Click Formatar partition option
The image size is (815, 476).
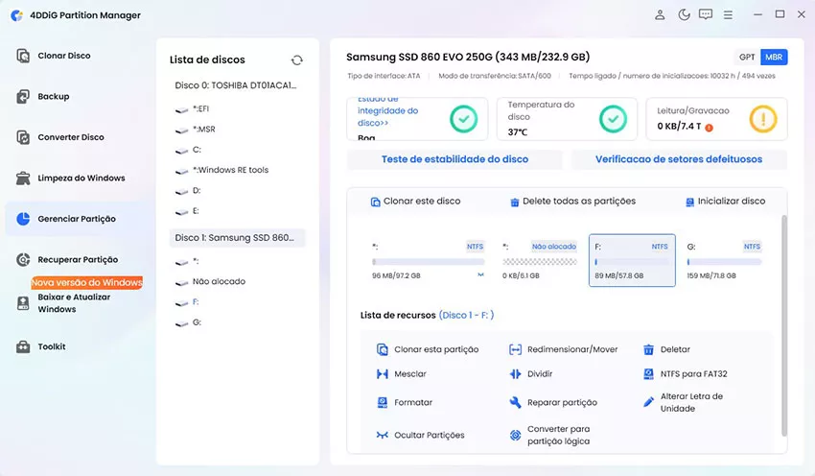pyautogui.click(x=405, y=403)
